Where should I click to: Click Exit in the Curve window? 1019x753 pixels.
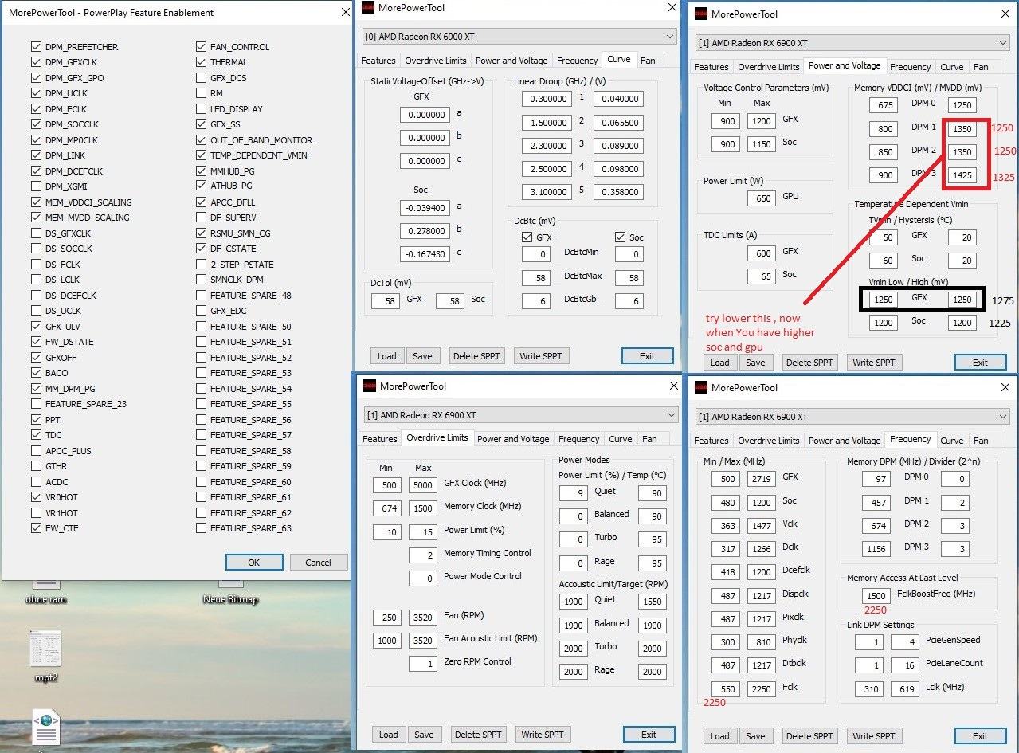coord(648,356)
